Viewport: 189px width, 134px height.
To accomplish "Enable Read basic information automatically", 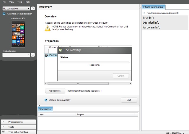I will 144,13.
